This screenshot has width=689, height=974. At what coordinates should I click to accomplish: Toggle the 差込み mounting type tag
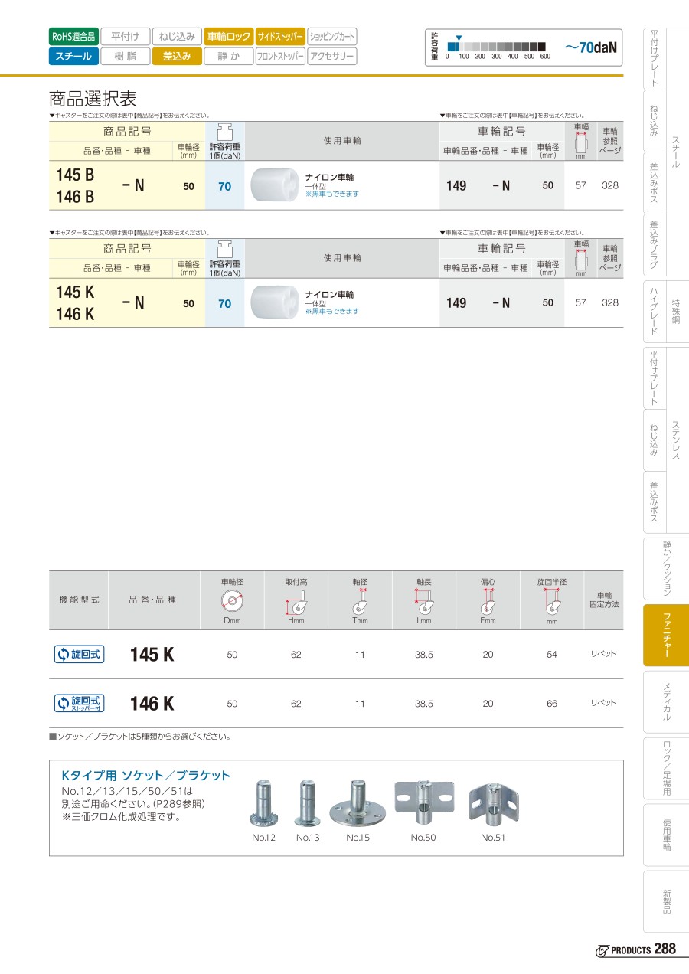click(177, 56)
